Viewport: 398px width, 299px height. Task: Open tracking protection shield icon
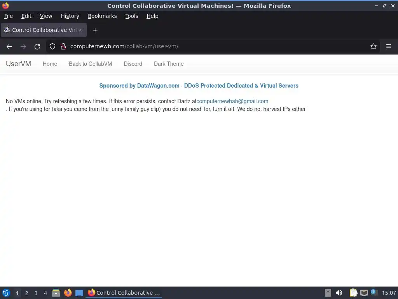(52, 46)
